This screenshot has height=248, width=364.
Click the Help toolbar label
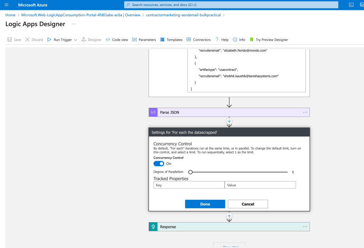tap(225, 40)
